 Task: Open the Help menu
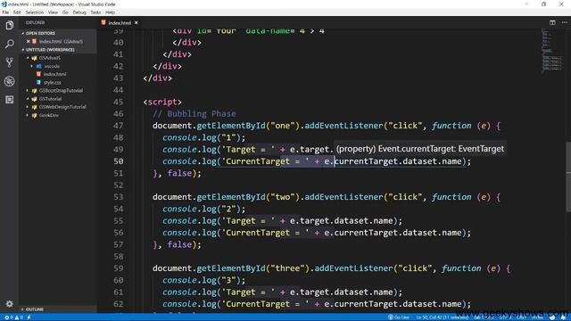[110, 12]
